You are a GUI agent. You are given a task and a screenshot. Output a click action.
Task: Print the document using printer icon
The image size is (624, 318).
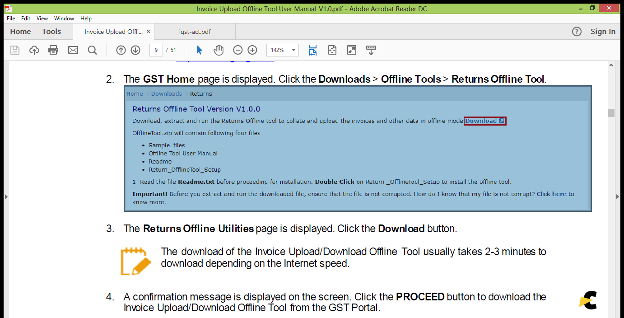click(x=53, y=50)
